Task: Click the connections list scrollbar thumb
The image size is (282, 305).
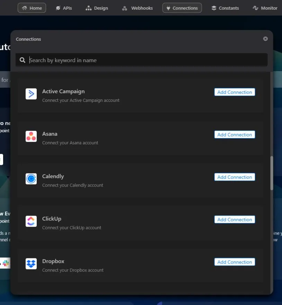Action: [x=272, y=173]
